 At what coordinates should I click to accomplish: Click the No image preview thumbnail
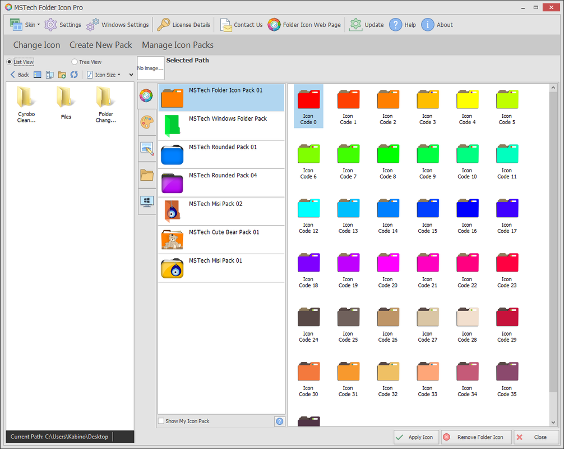point(151,68)
